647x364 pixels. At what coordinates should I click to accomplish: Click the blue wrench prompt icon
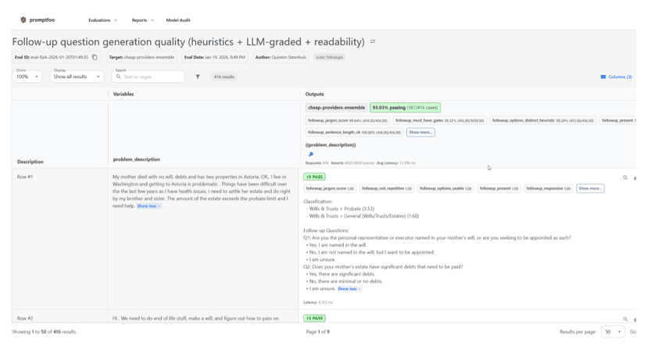coord(310,155)
